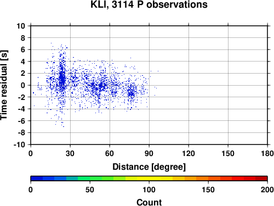
Task: Select the dark red end of colorbar
Action: pos(261,179)
